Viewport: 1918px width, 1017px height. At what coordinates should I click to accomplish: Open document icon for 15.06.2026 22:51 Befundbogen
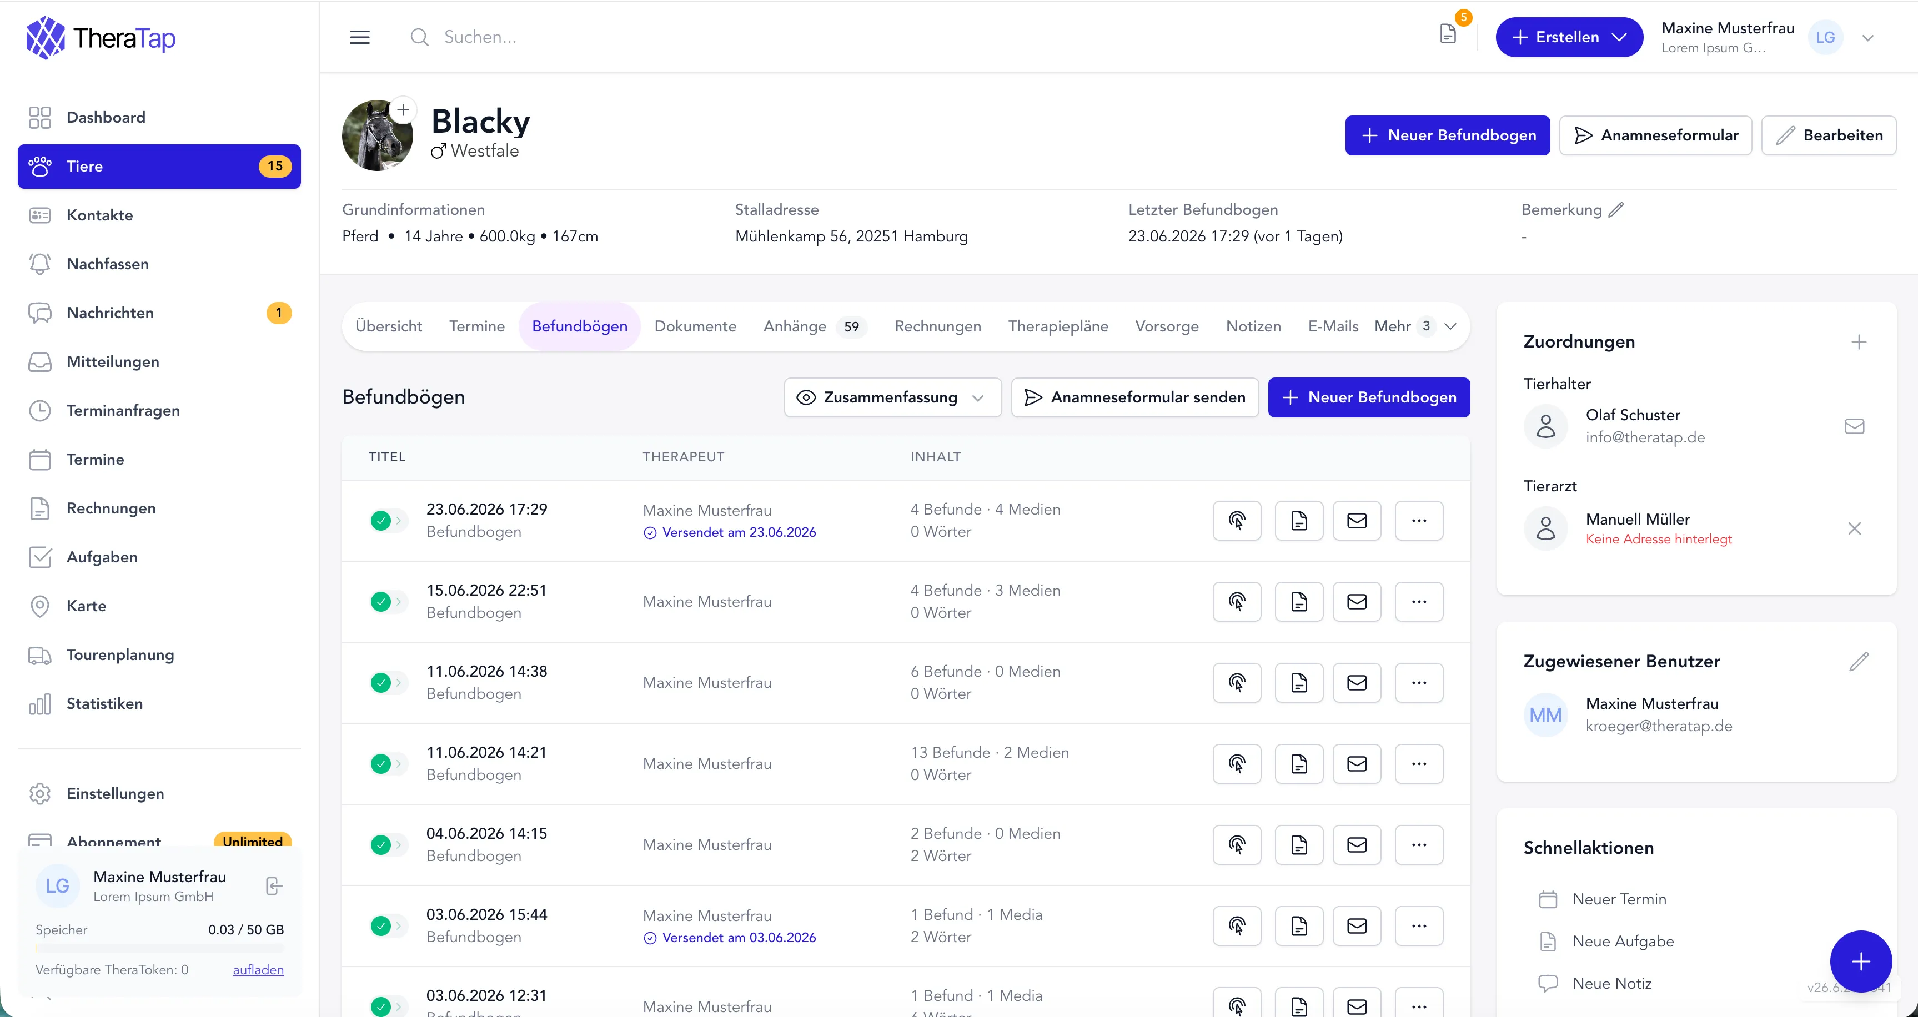(1298, 602)
